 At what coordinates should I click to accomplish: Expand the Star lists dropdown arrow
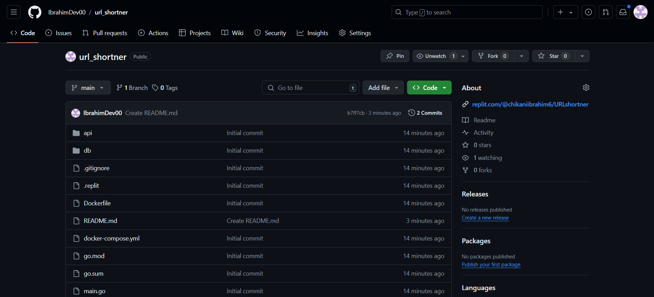(582, 56)
